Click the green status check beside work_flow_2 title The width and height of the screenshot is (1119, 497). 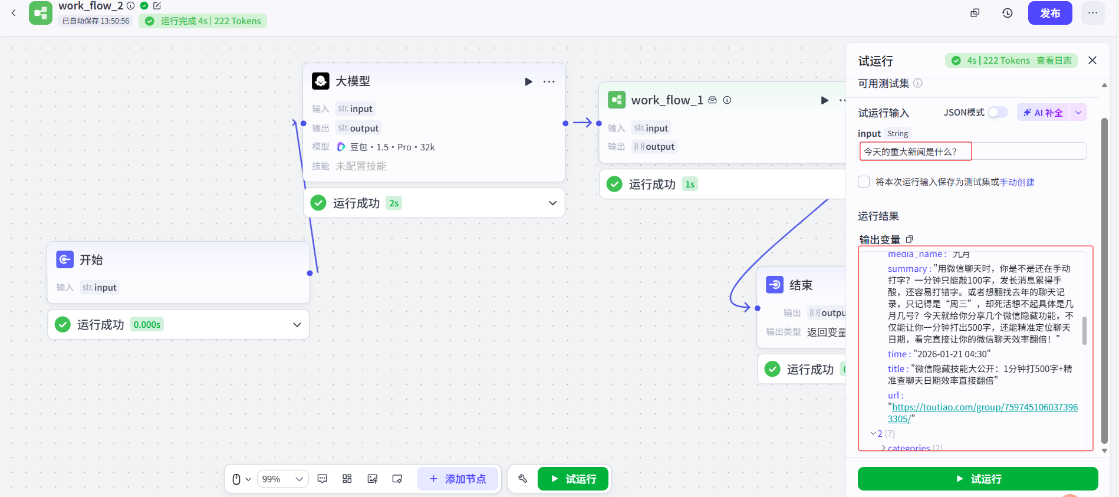(144, 5)
